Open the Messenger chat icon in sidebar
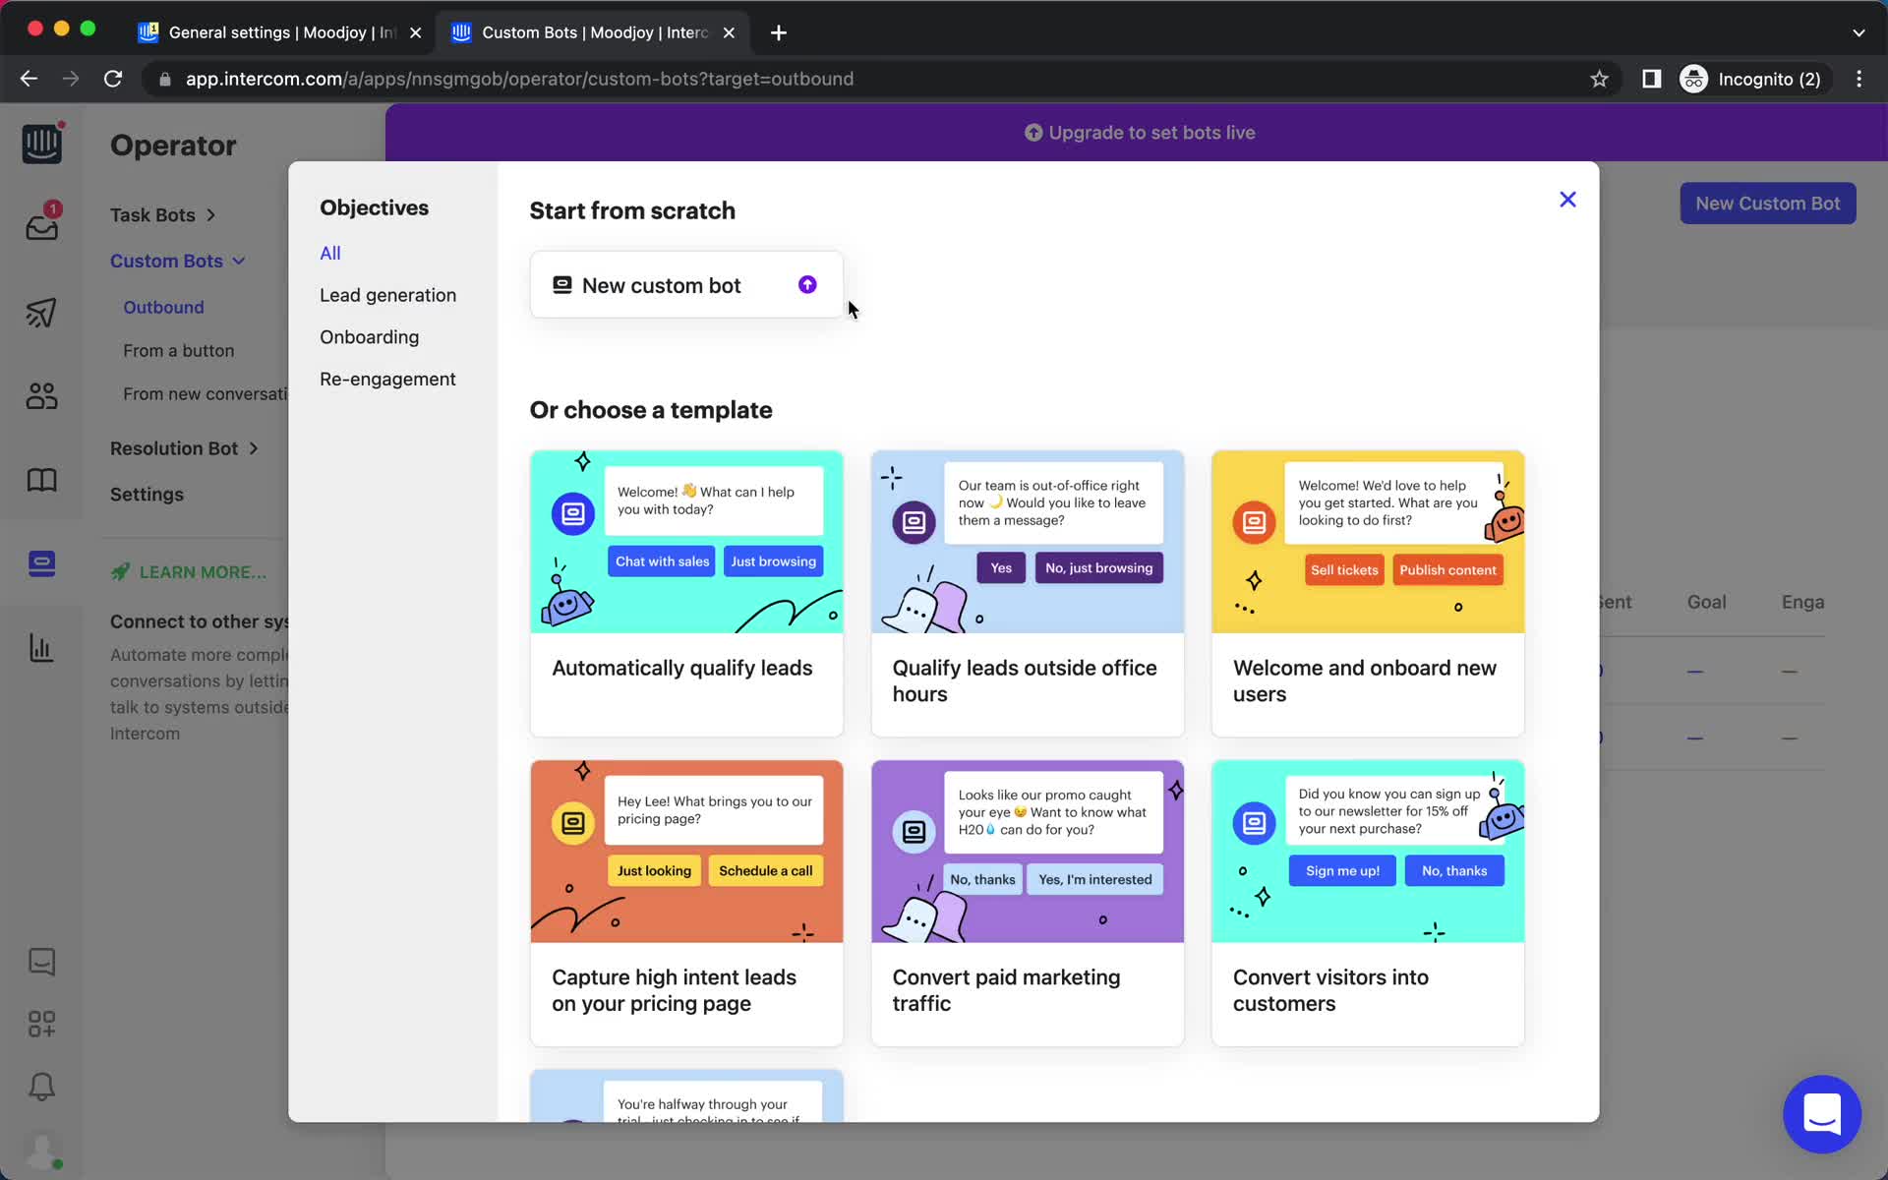Image resolution: width=1888 pixels, height=1180 pixels. click(x=41, y=962)
